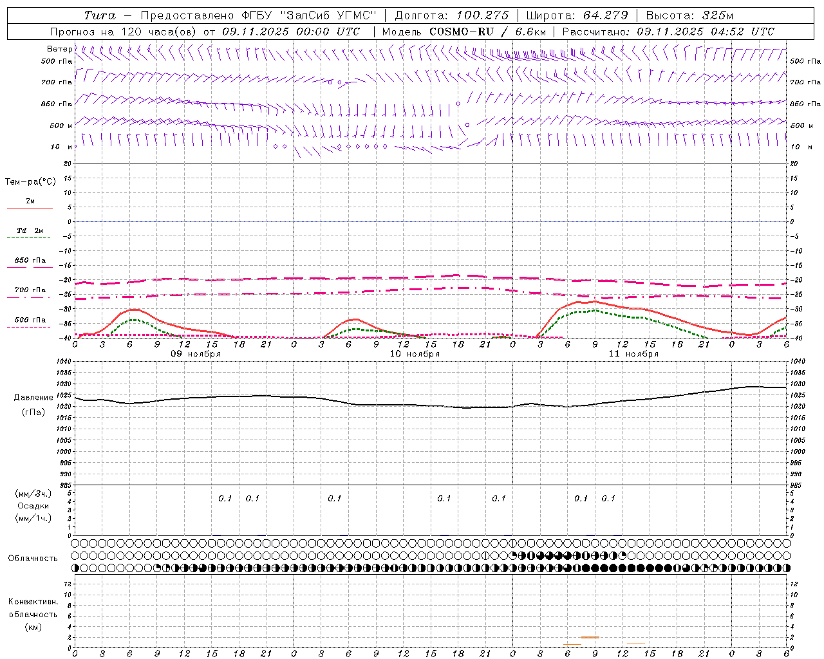Click the "(мм/1ч.)" precipitation unit label
Screen dimensions: 824x659
click(33, 518)
